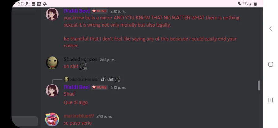This screenshot has height=128, width=278.
Task: Tap the battery status icon
Action: point(255,4)
